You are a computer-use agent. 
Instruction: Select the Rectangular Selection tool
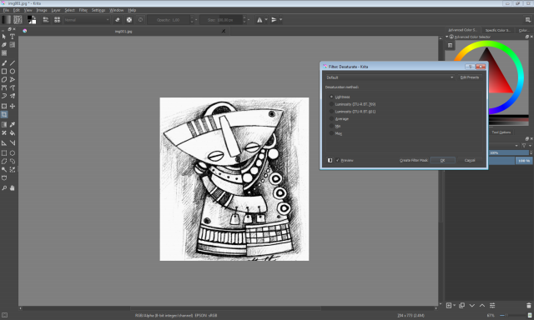4,153
